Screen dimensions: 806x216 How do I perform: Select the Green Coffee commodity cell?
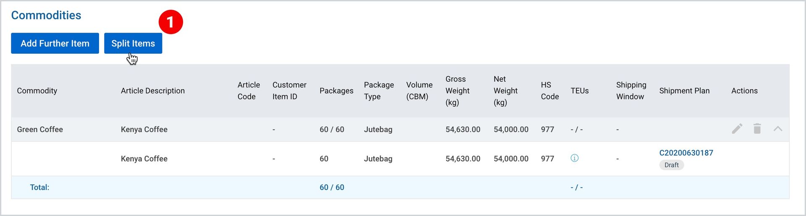pyautogui.click(x=40, y=130)
